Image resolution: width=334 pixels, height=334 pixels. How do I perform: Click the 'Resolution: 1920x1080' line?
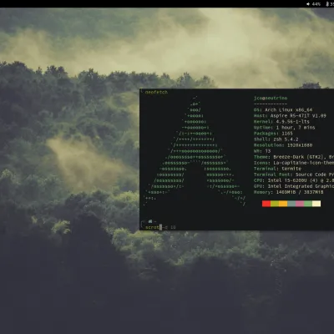283,145
